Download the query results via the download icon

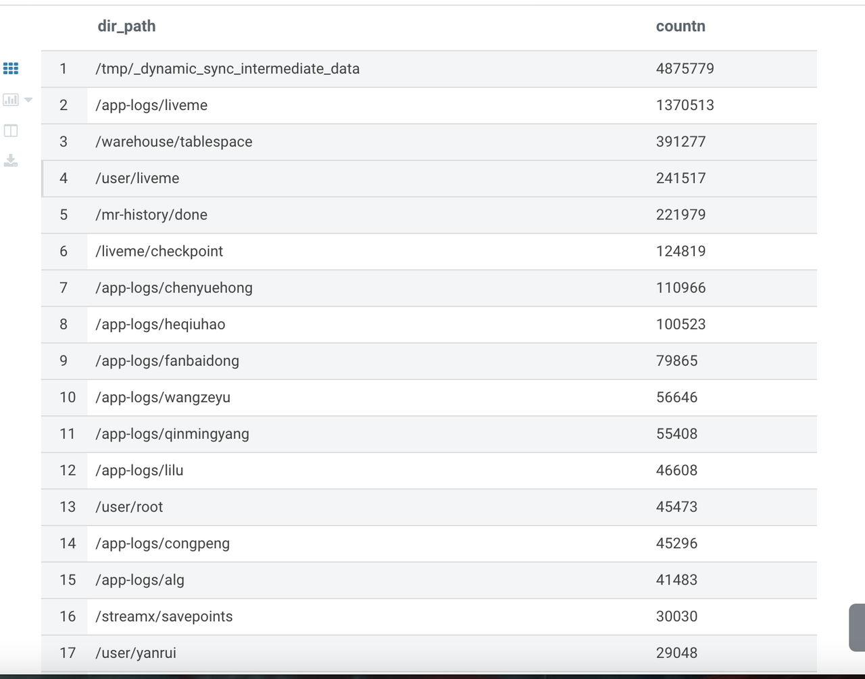tap(10, 161)
